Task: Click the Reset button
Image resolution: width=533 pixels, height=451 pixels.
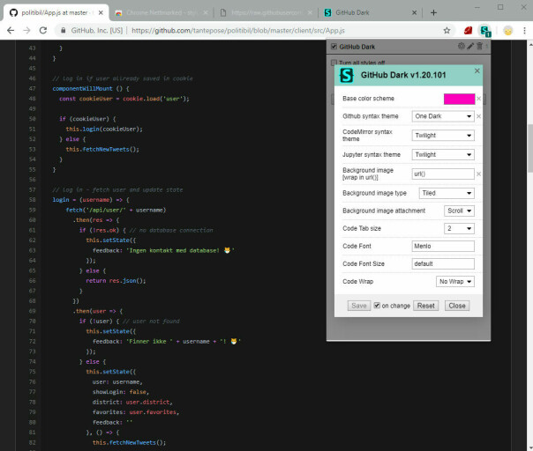Action: (426, 306)
